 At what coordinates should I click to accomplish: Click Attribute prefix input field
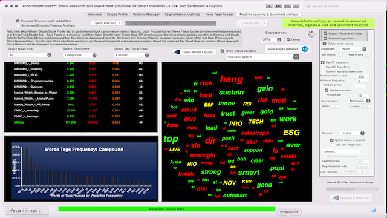click(360, 86)
